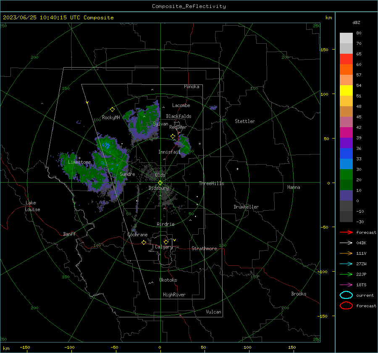Select the ThreeHills city label
Image resolution: width=378 pixels, height=353 pixels.
tap(211, 183)
